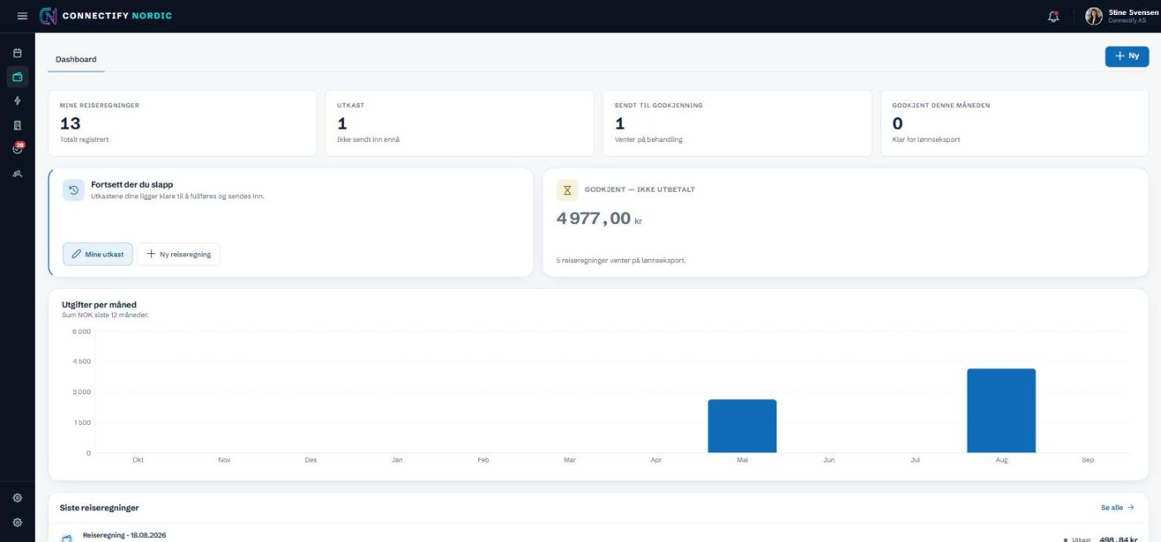
Task: Click the Utgifter per måned heading
Action: coord(99,305)
